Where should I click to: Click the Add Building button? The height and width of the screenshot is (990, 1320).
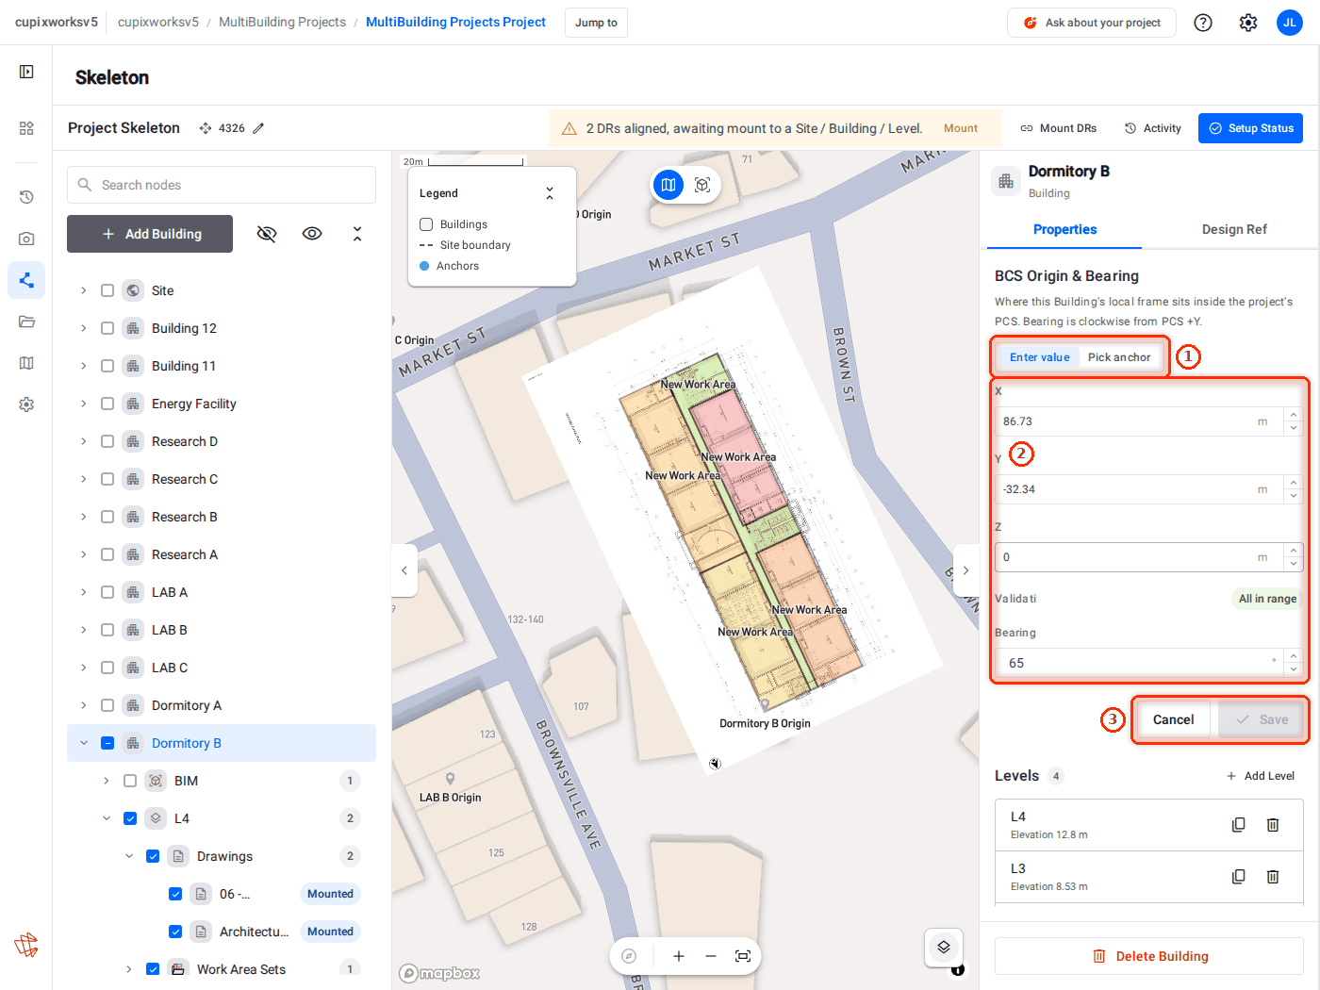point(150,234)
